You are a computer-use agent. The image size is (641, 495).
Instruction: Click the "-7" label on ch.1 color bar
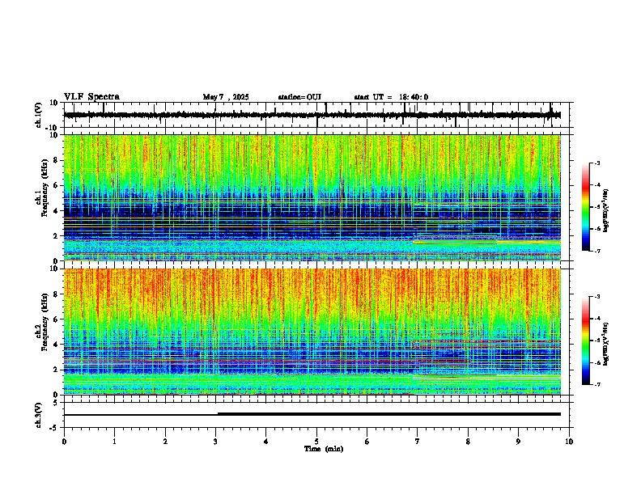(596, 251)
